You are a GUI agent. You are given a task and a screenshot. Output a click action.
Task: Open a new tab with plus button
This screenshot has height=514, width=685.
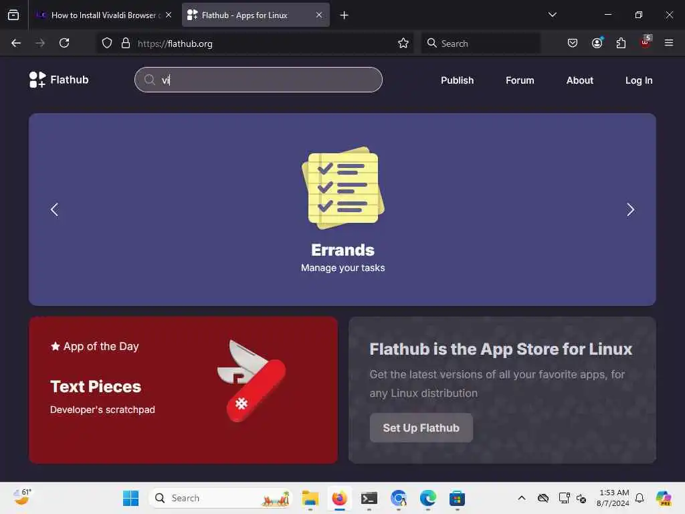click(345, 15)
